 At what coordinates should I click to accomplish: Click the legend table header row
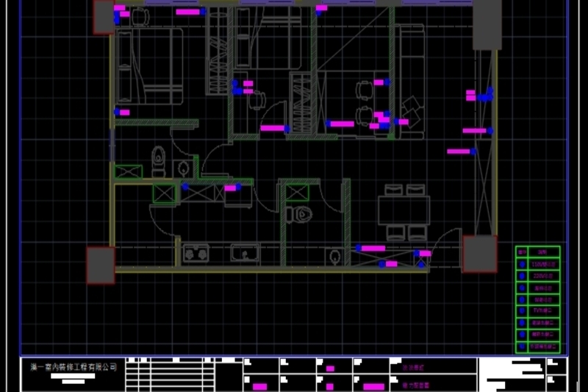537,252
